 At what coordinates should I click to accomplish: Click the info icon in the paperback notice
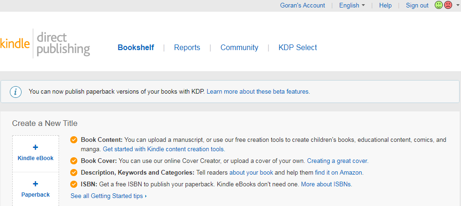pos(15,92)
